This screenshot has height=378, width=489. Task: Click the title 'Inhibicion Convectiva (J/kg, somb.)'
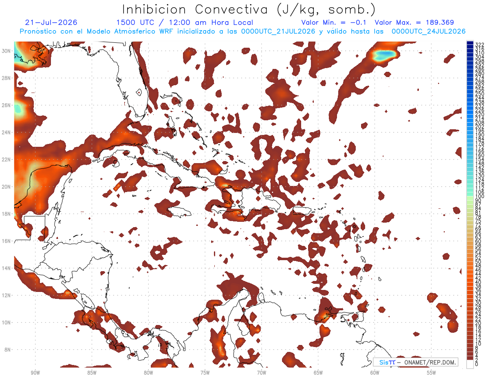[249, 9]
